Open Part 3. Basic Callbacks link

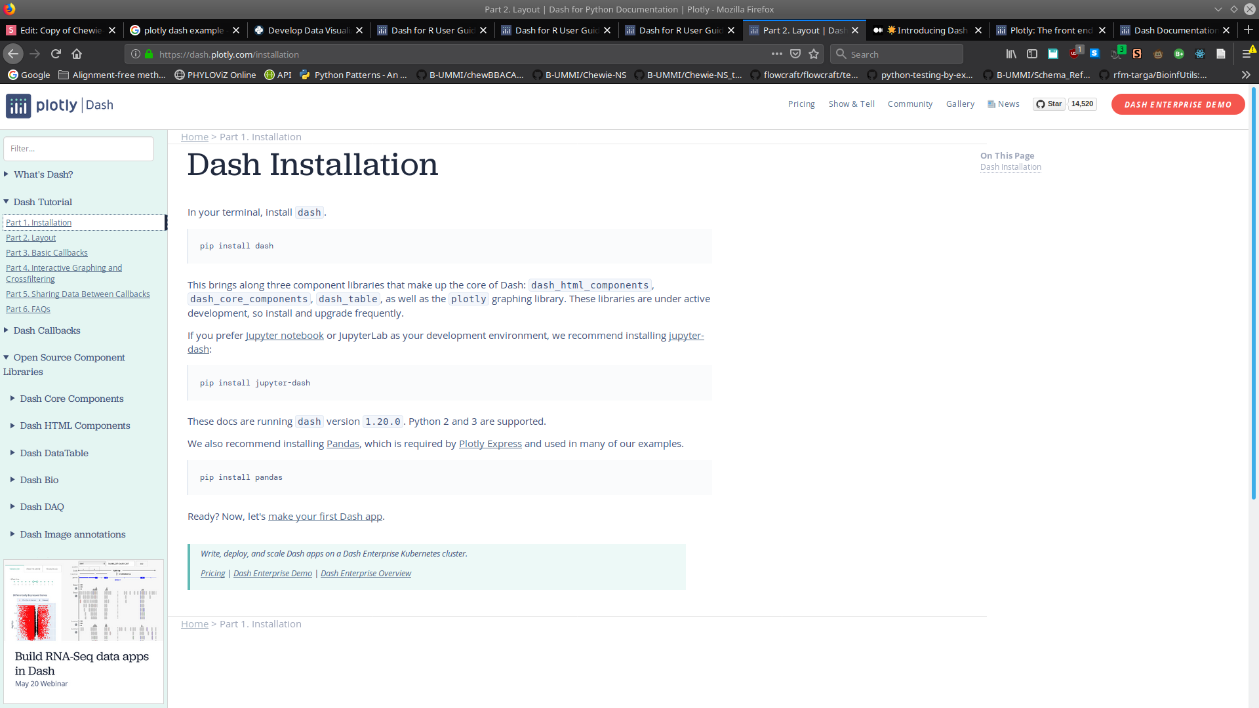pos(47,253)
